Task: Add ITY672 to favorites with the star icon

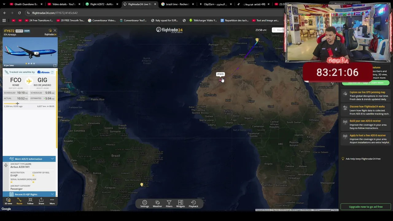Action: (x=50, y=30)
